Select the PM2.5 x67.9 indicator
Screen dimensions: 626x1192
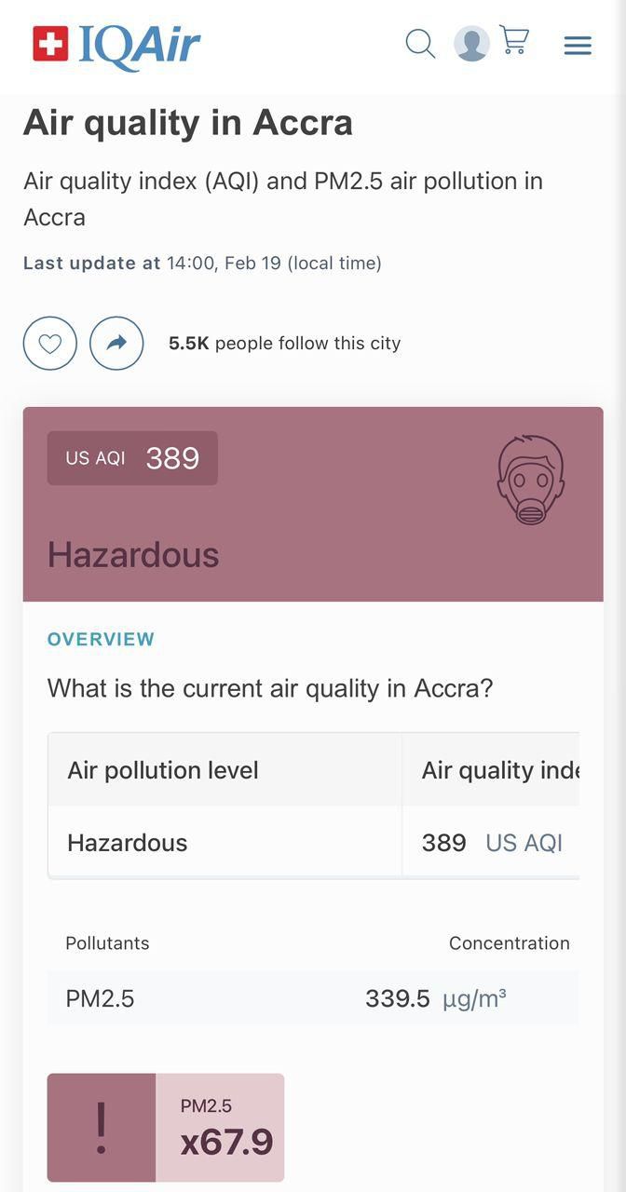pos(220,1128)
